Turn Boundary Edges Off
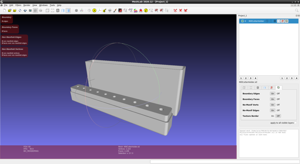Screen dimensions: 300x164 pyautogui.click(x=278, y=93)
